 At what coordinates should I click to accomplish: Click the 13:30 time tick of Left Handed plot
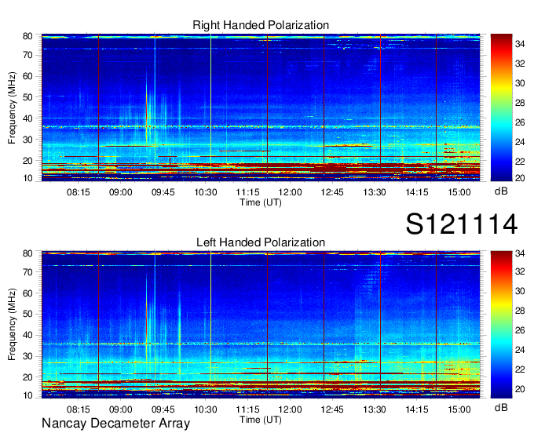(x=375, y=409)
